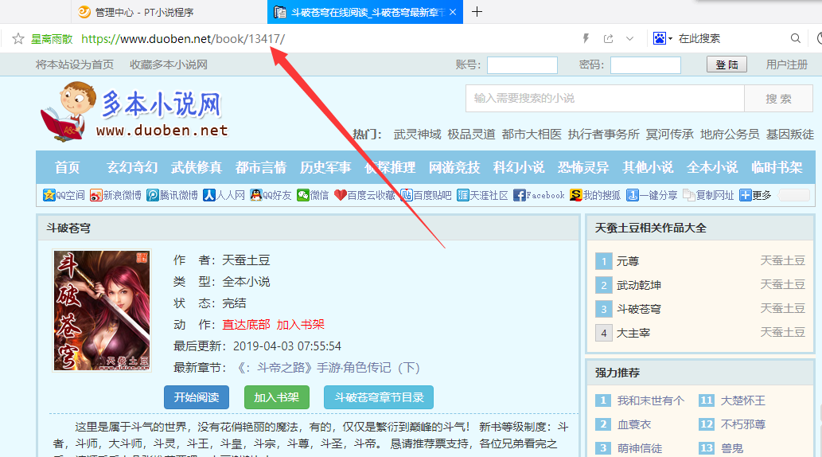
Task: Close the 斗破苍穹在线阅读 tab
Action: 453,12
